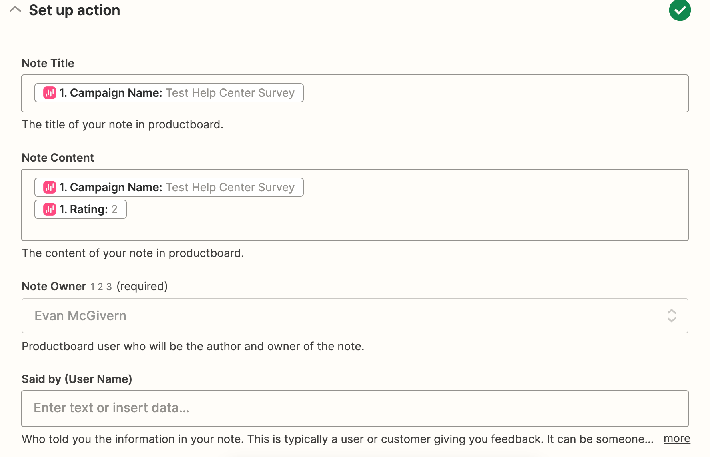The image size is (710, 457).
Task: Collapse the Set up action section
Action: coord(15,10)
